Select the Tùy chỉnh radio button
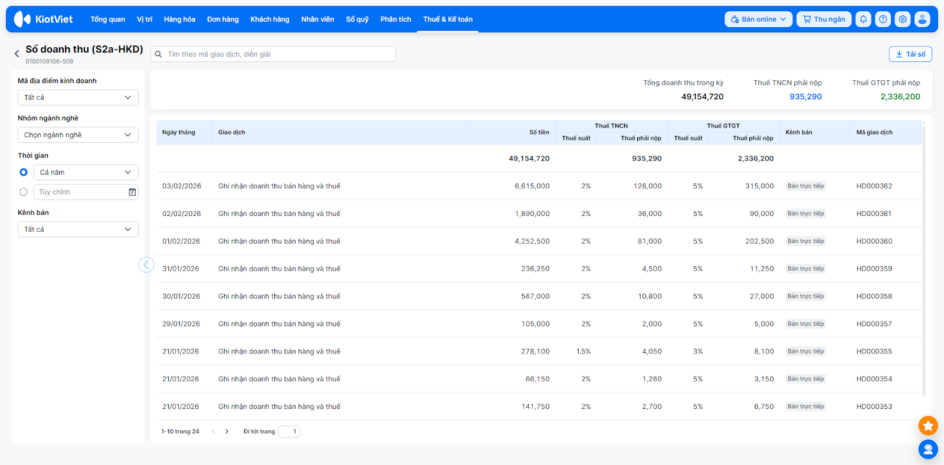 coord(24,192)
